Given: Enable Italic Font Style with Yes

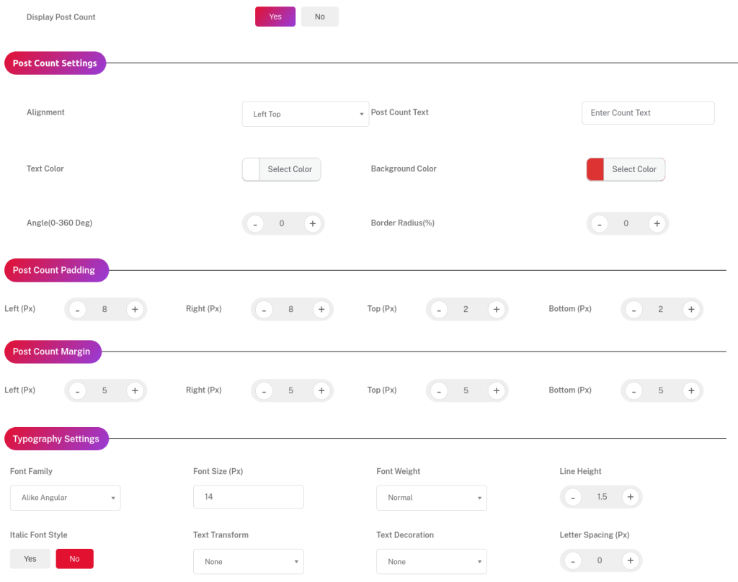Looking at the screenshot, I should click(30, 559).
